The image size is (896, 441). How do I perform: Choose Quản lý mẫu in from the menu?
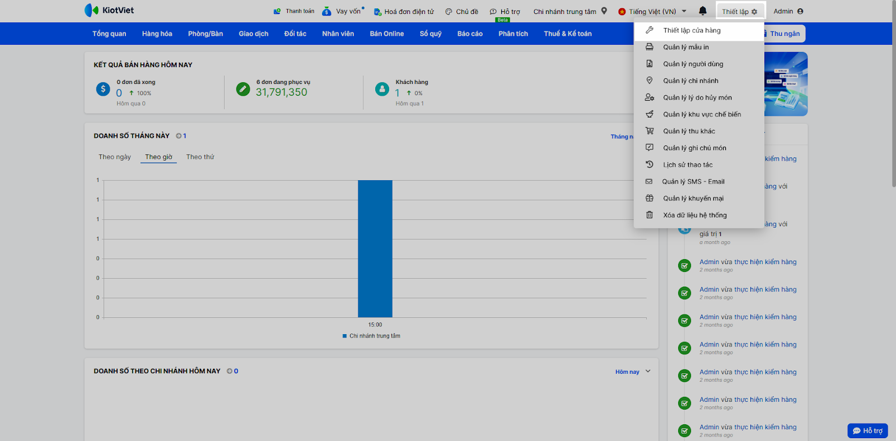699,47
